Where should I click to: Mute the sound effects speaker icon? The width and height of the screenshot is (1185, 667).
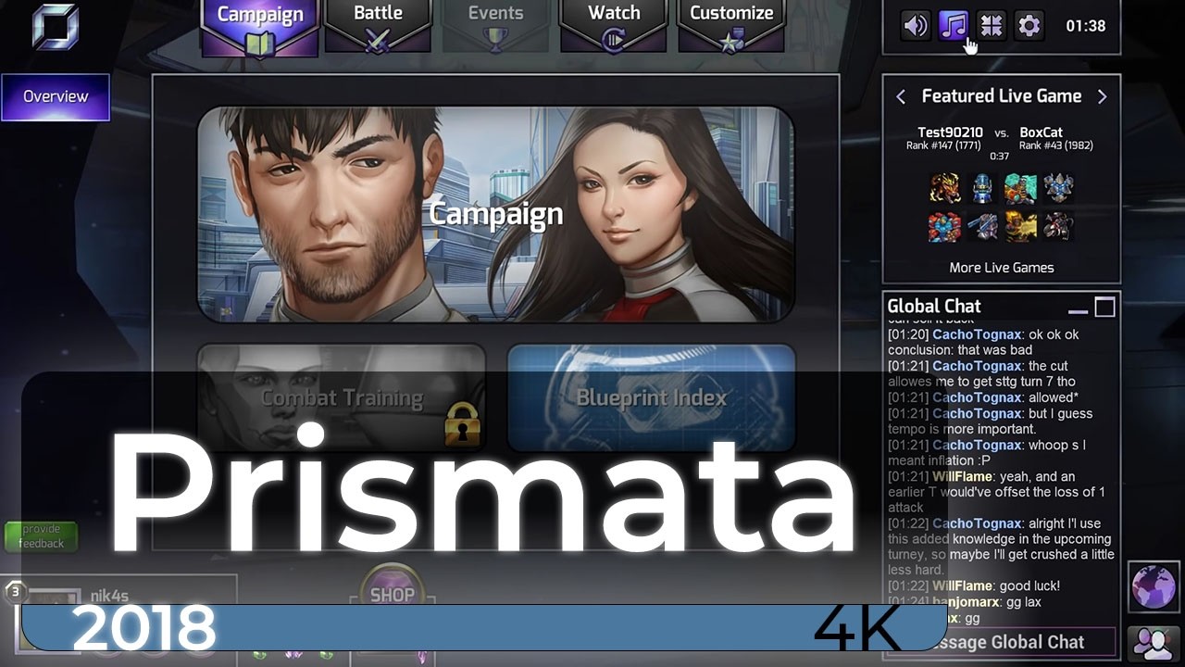[x=916, y=26]
